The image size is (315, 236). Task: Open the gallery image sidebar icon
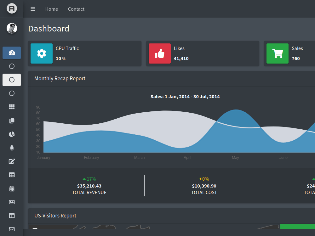[x=12, y=202]
